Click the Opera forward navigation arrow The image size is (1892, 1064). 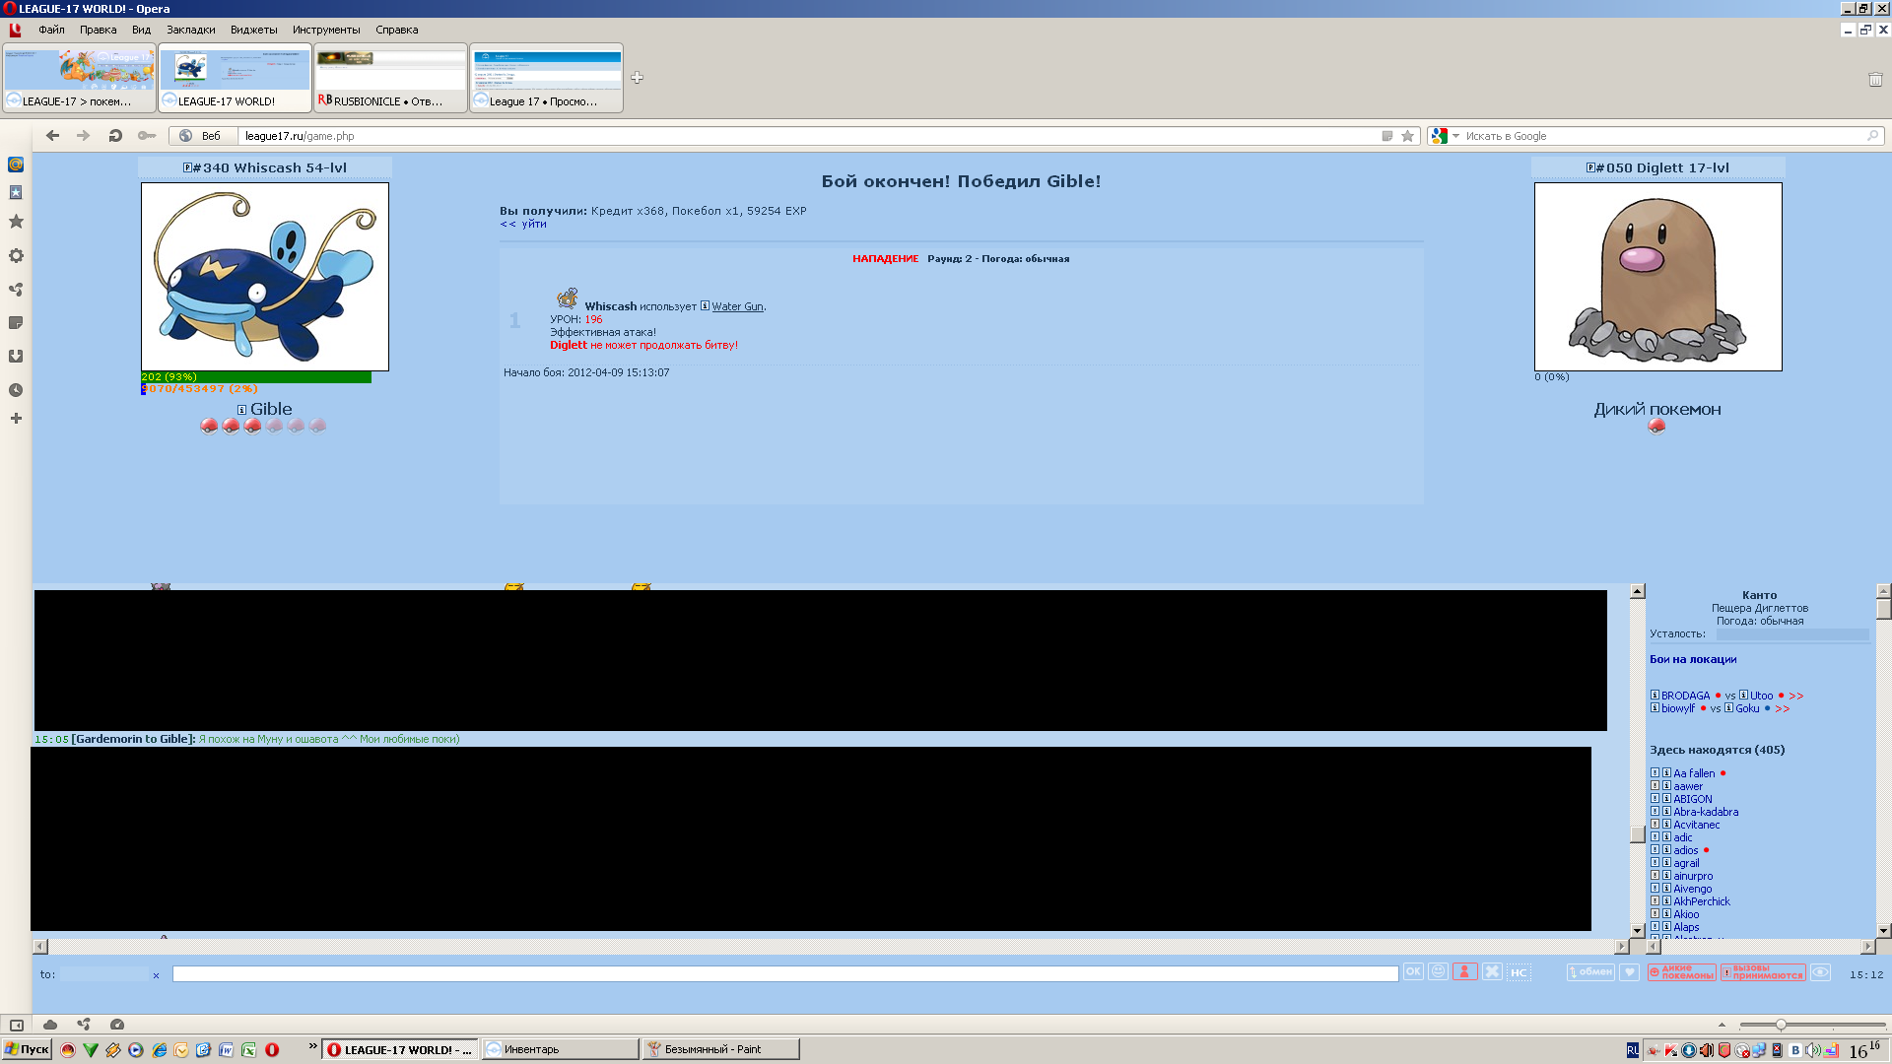coord(84,136)
